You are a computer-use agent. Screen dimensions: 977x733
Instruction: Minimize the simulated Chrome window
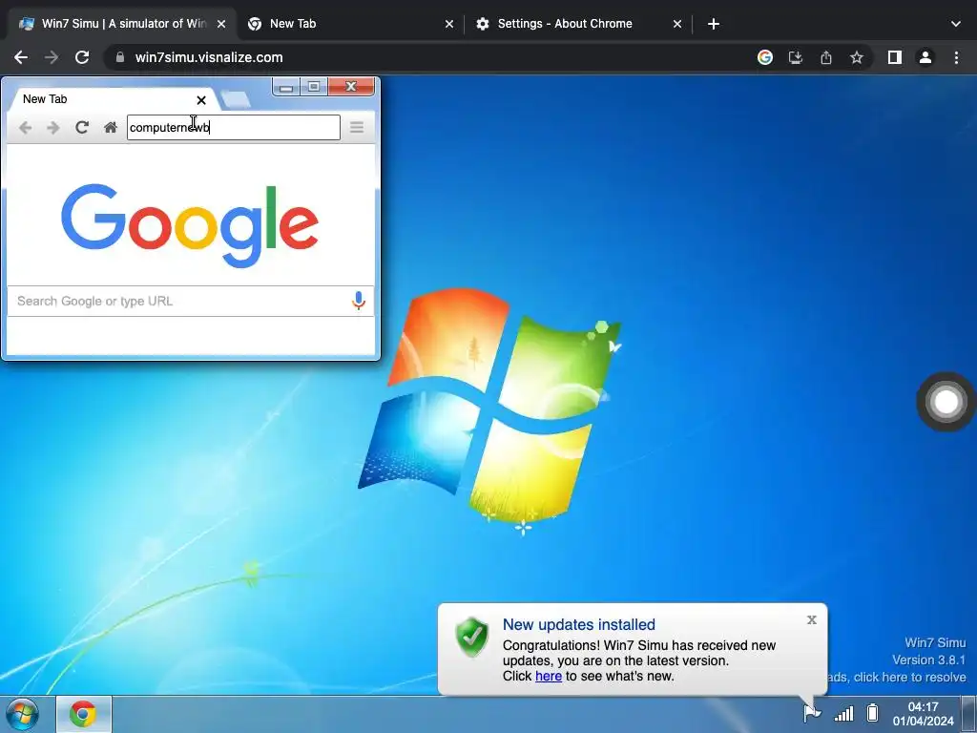[286, 87]
